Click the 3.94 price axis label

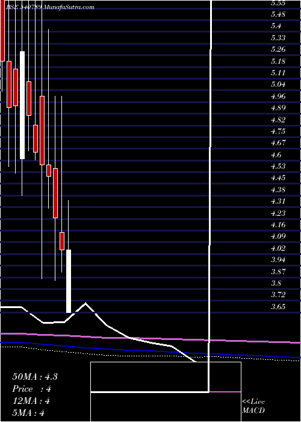278,260
